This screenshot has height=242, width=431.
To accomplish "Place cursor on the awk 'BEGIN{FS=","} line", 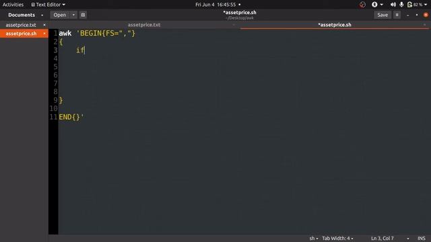I will click(x=97, y=34).
